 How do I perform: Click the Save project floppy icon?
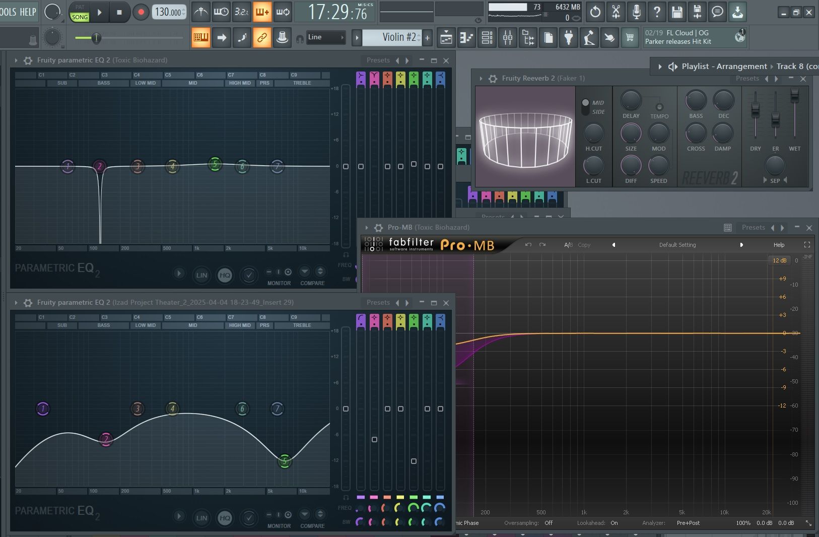point(677,12)
